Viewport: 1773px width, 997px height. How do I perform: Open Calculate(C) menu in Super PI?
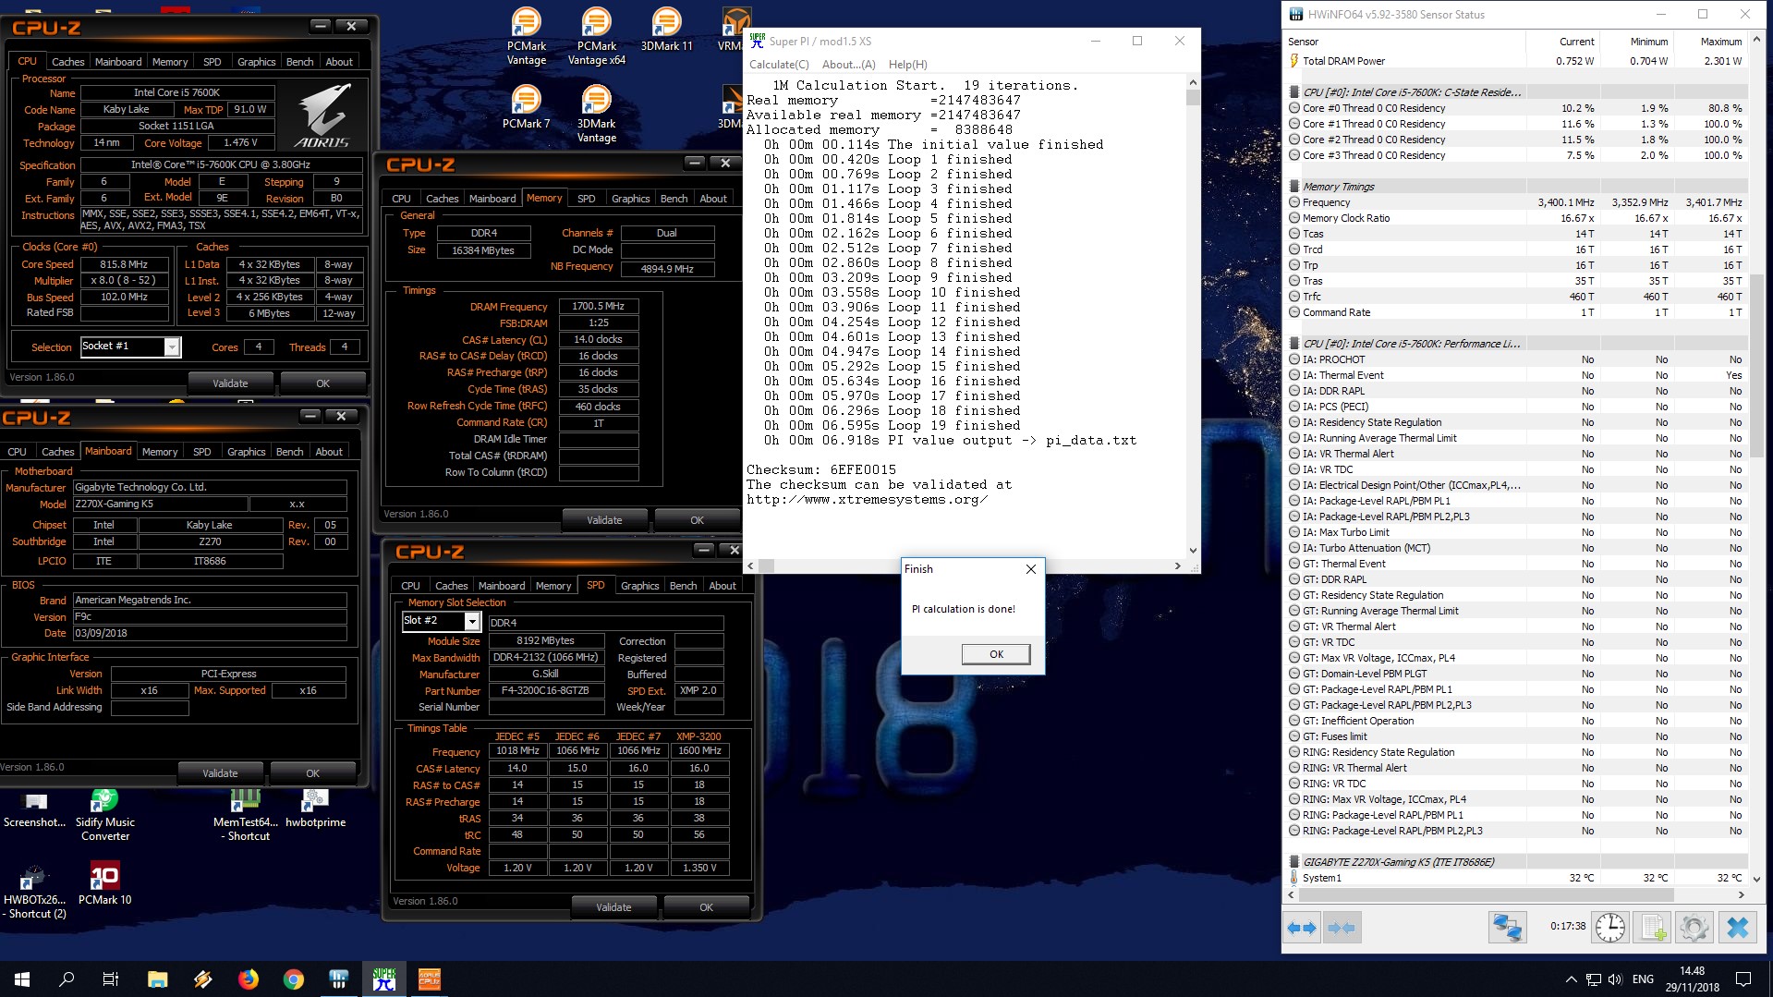click(x=779, y=65)
